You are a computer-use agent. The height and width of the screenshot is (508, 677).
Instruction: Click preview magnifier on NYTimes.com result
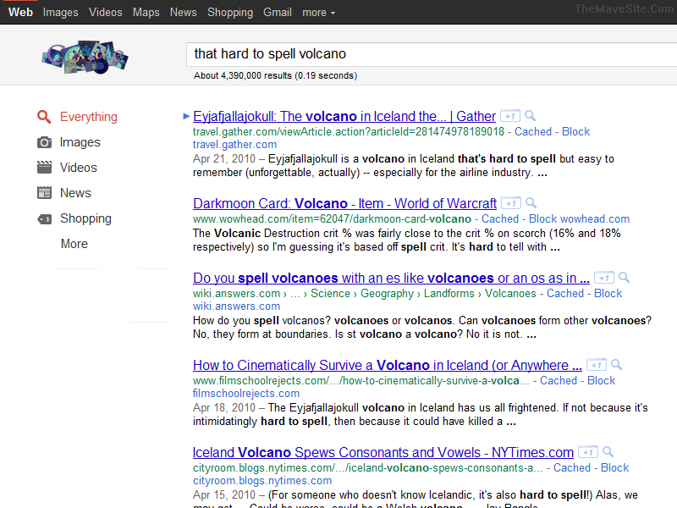(x=608, y=452)
